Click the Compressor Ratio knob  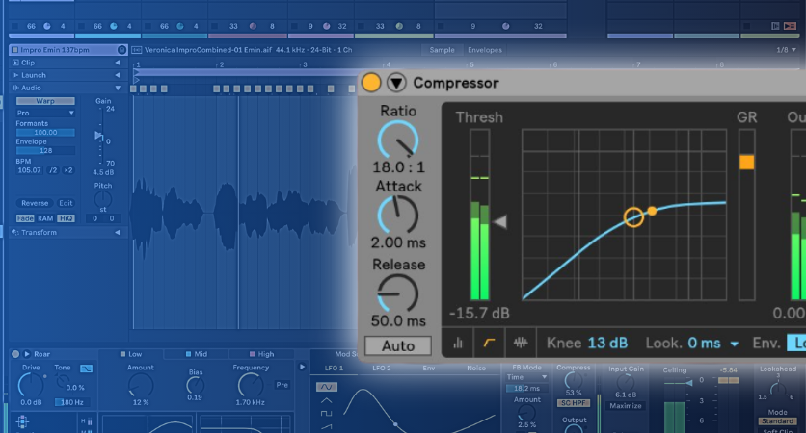coord(398,142)
